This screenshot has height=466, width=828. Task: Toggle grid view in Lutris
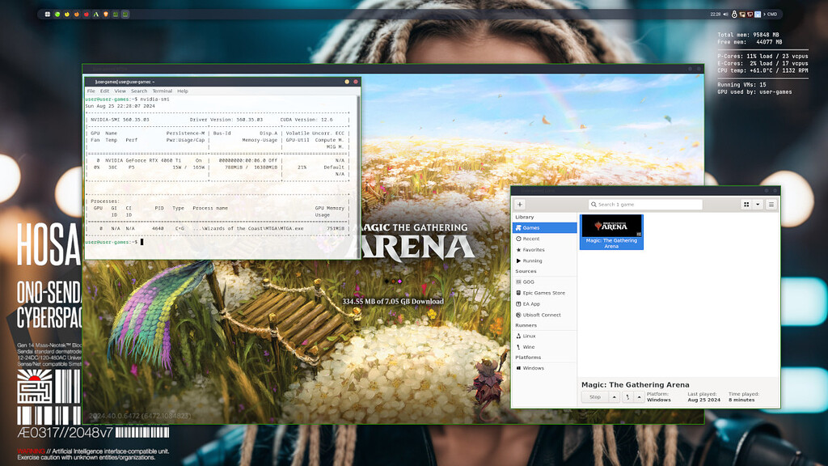[x=747, y=205]
